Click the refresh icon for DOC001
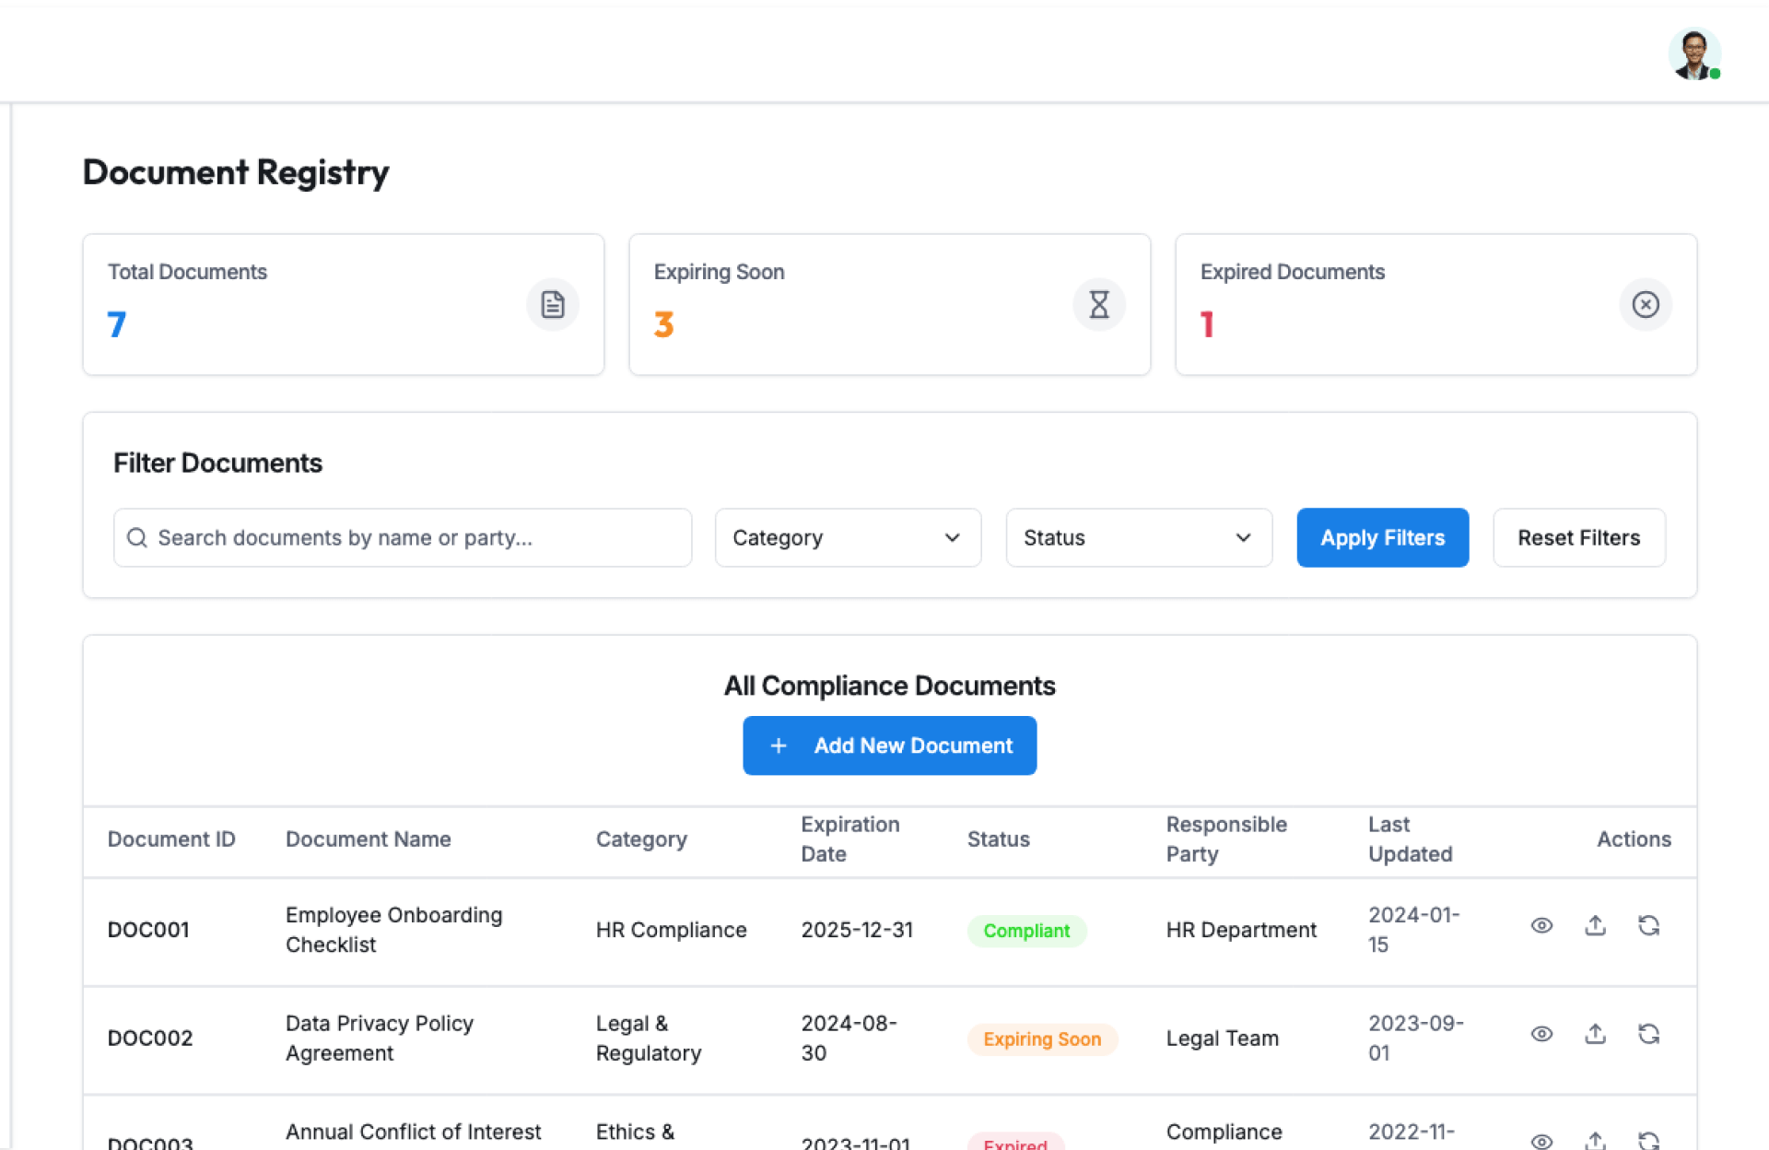1769x1150 pixels. tap(1648, 925)
